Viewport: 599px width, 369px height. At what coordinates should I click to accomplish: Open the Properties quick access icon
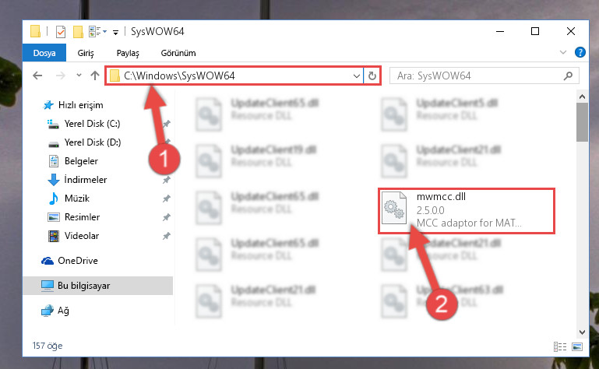61,32
